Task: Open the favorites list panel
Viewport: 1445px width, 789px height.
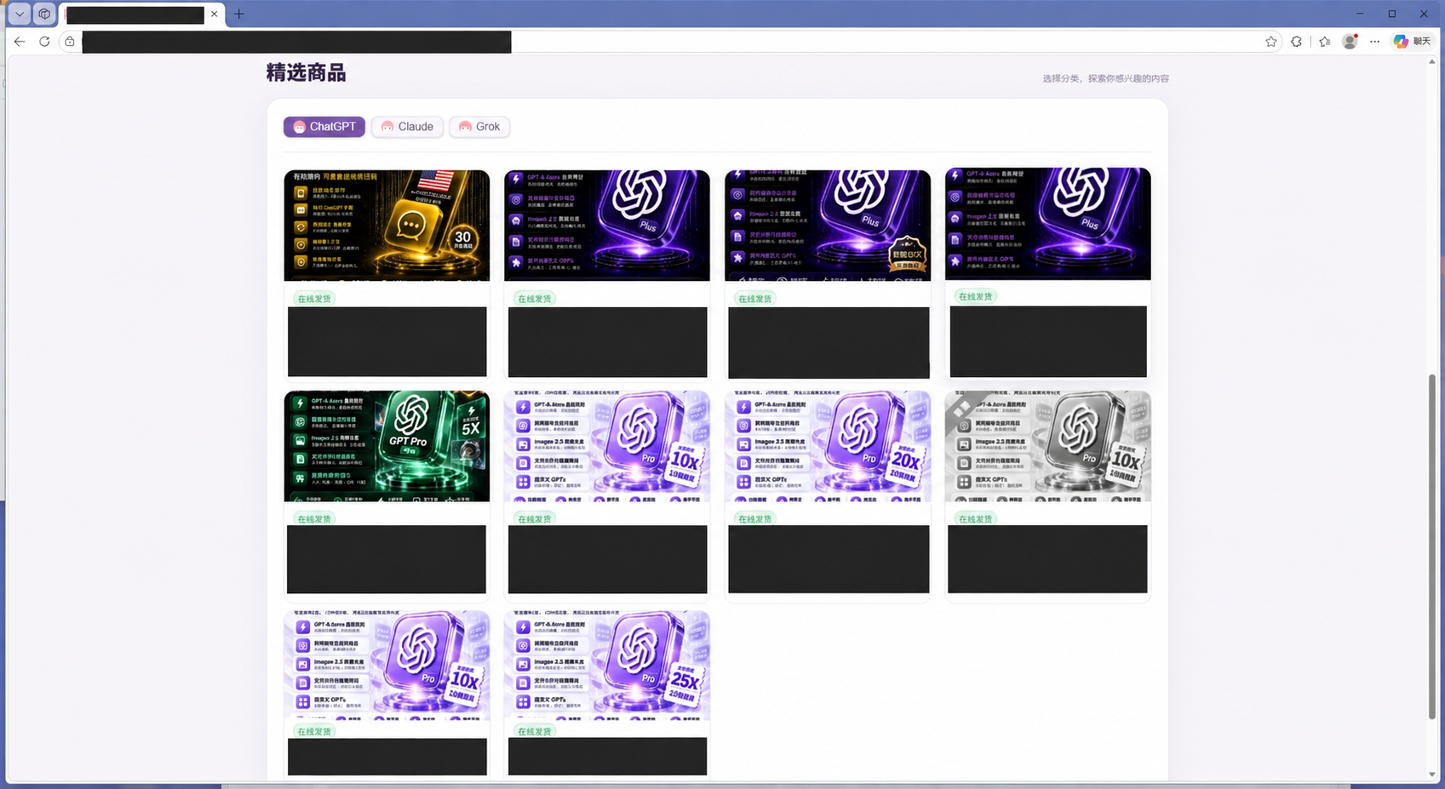Action: [1325, 41]
